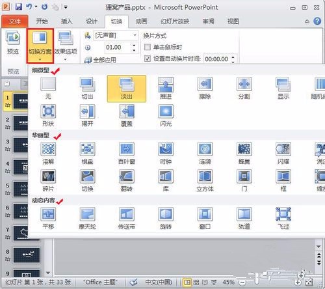Pick the 棋盘 checkerboard transition
Image resolution: width=325 pixels, height=289 pixels.
coord(87,154)
